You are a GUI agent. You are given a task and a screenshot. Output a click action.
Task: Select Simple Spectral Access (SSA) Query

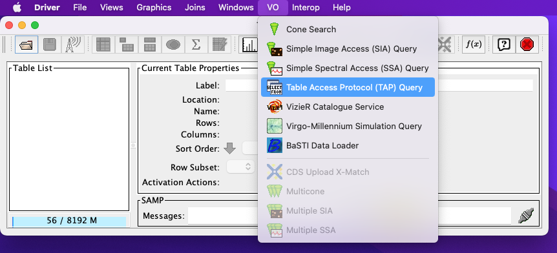click(348, 68)
